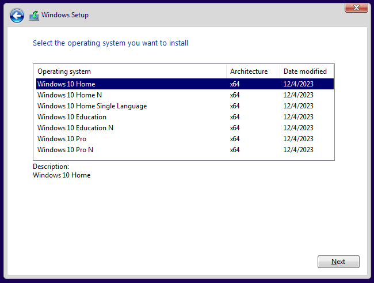Click the x64 cell for Windows 10 Pro
This screenshot has height=283, width=374.
[235, 139]
